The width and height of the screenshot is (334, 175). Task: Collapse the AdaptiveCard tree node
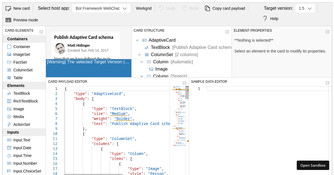pos(137,40)
